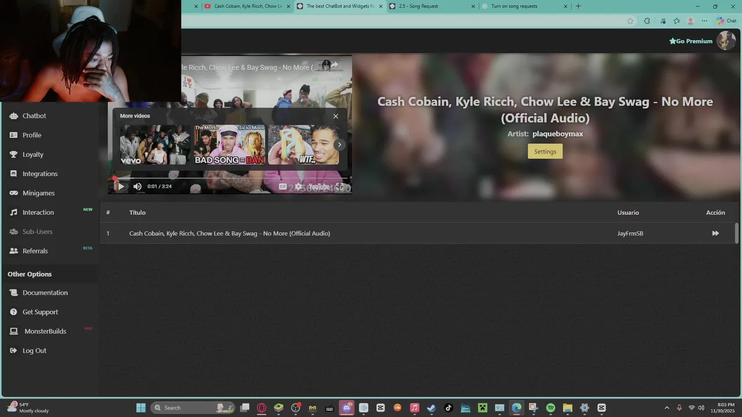Click the Sub-Users sidebar entry
The width and height of the screenshot is (742, 417).
coord(37,232)
